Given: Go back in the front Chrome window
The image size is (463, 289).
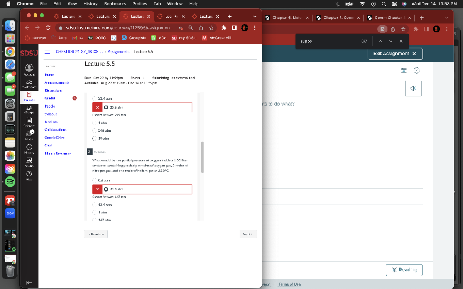Looking at the screenshot, I should pos(27,28).
